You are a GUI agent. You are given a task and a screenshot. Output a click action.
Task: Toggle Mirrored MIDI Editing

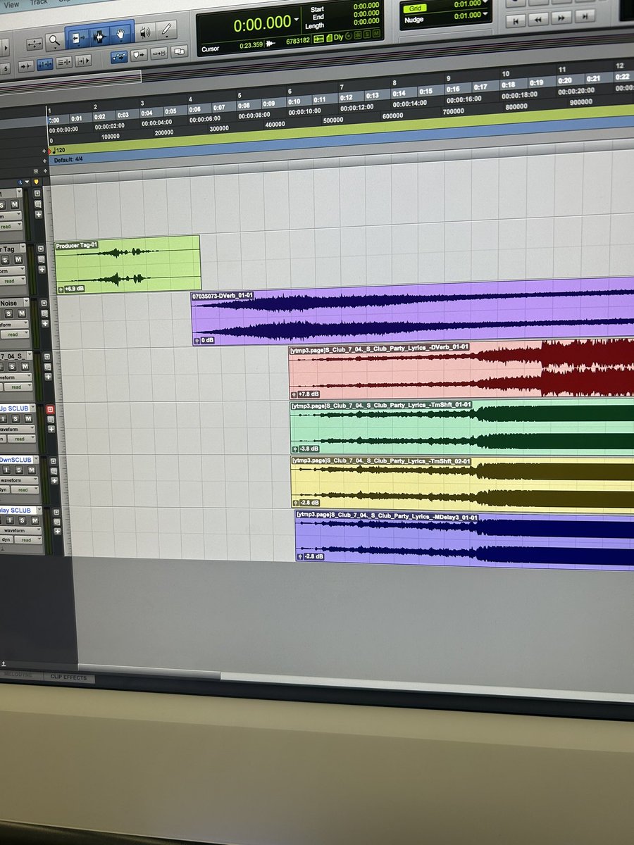pos(83,60)
